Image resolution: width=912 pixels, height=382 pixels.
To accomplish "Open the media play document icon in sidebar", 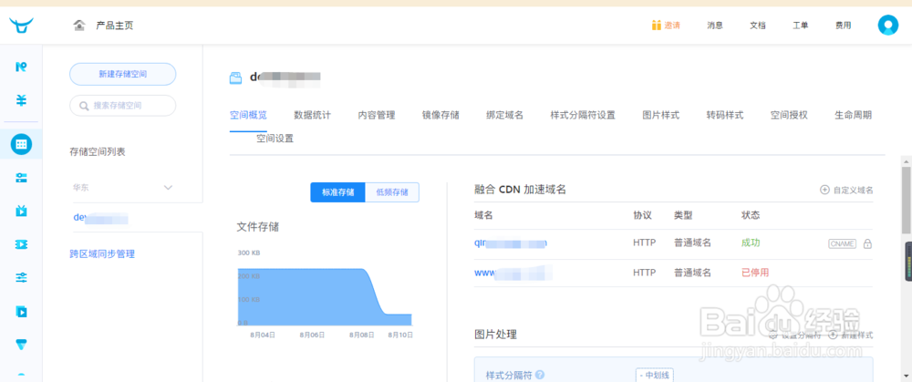I will (21, 312).
